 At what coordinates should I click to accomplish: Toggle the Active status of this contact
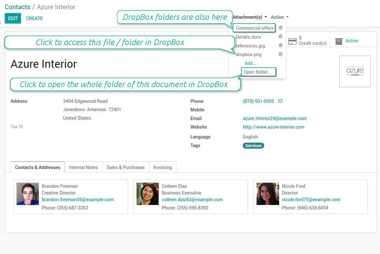(351, 41)
